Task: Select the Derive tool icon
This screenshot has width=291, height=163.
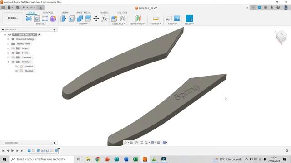Action: [x=45, y=19]
